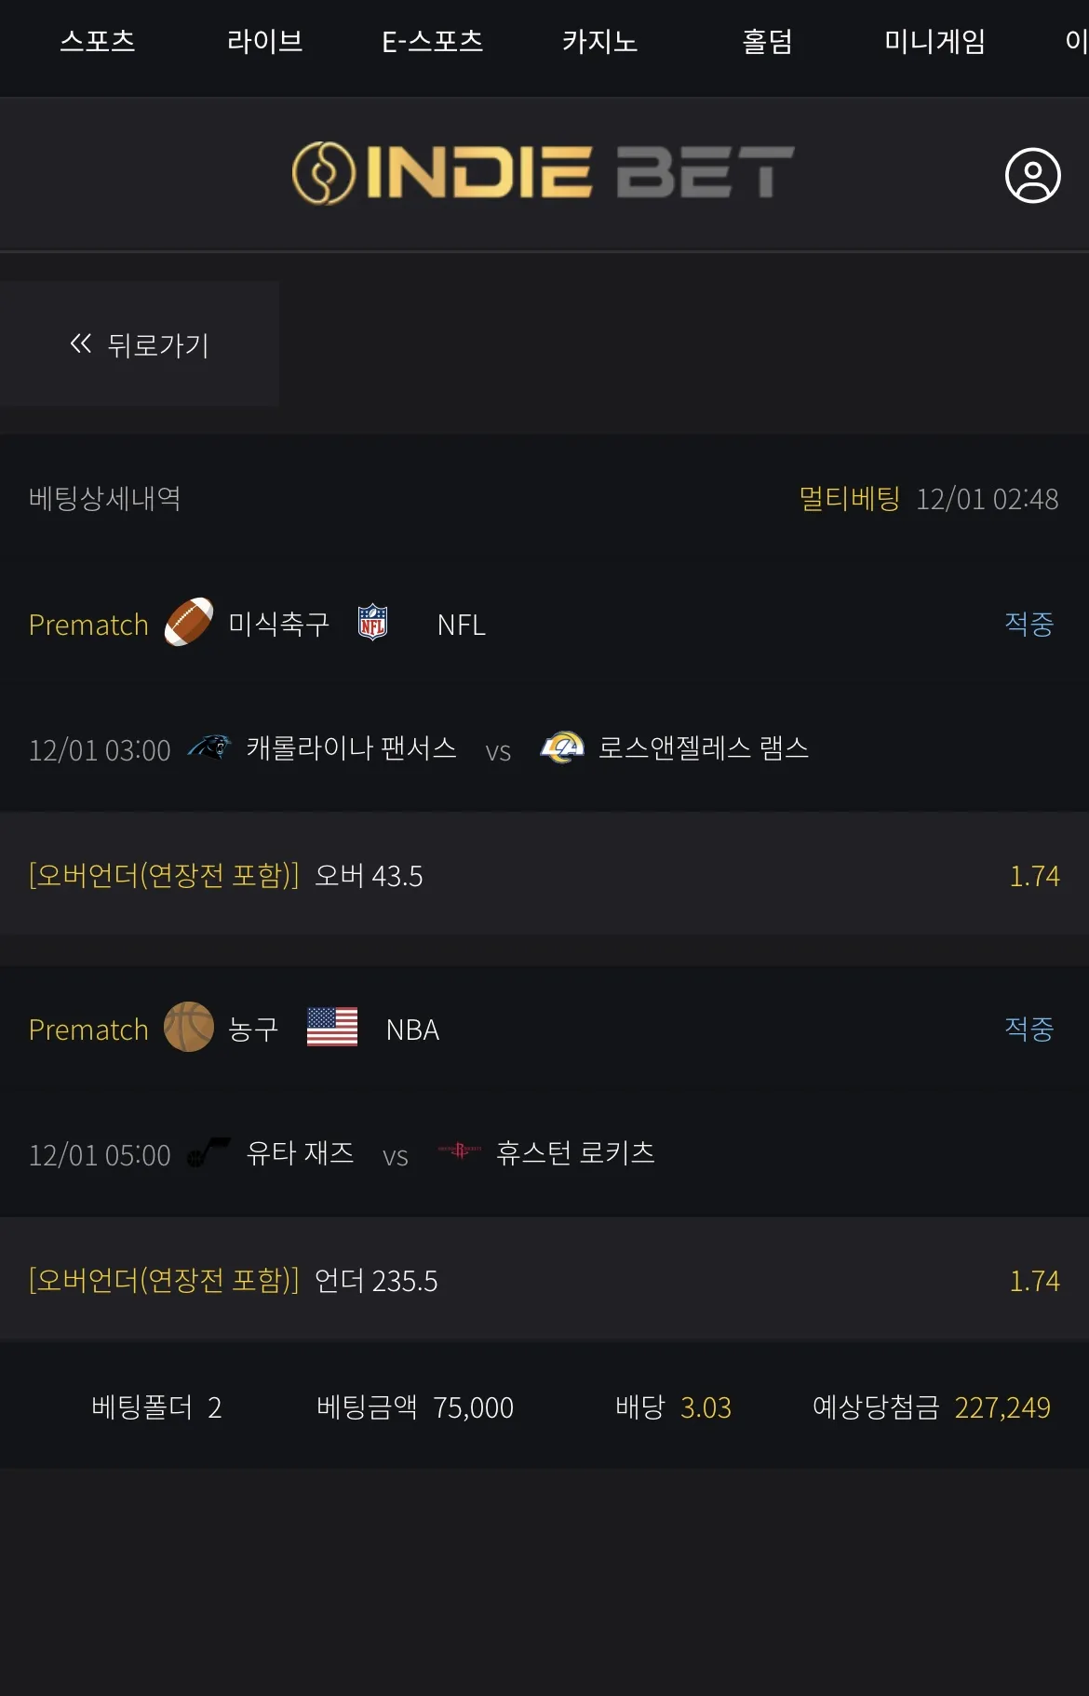Click the basketball sport icon

tap(189, 1027)
